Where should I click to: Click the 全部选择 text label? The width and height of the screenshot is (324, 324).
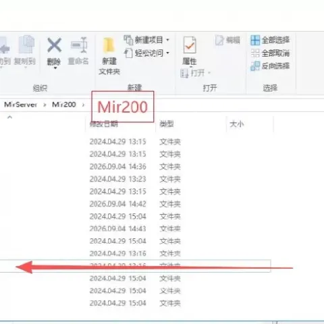275,40
